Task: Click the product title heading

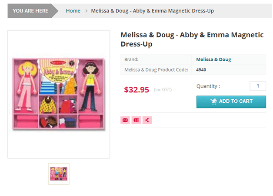Action: tap(192, 39)
